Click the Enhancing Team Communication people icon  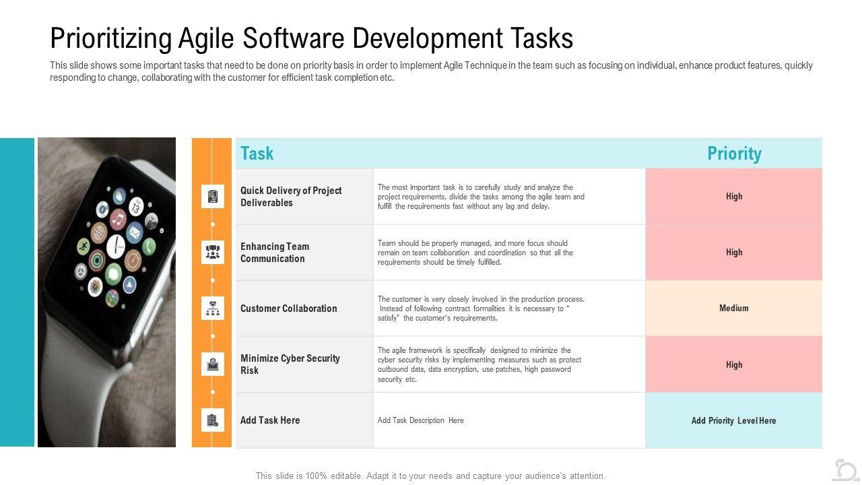(212, 253)
